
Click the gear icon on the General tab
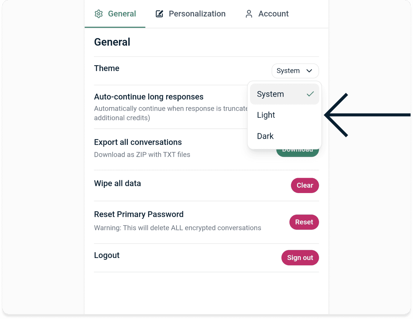(98, 14)
